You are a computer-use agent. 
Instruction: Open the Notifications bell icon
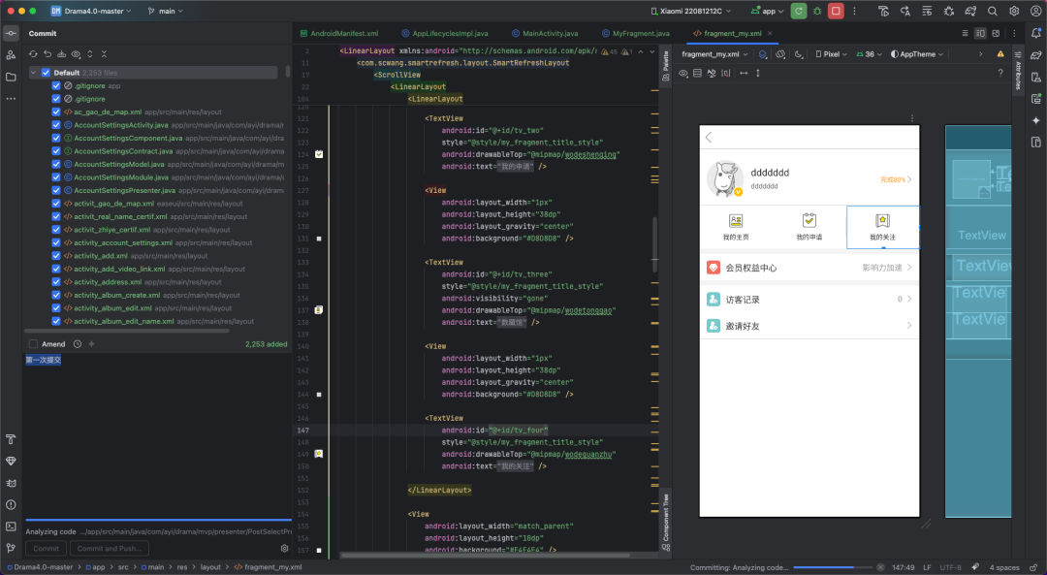(1035, 33)
